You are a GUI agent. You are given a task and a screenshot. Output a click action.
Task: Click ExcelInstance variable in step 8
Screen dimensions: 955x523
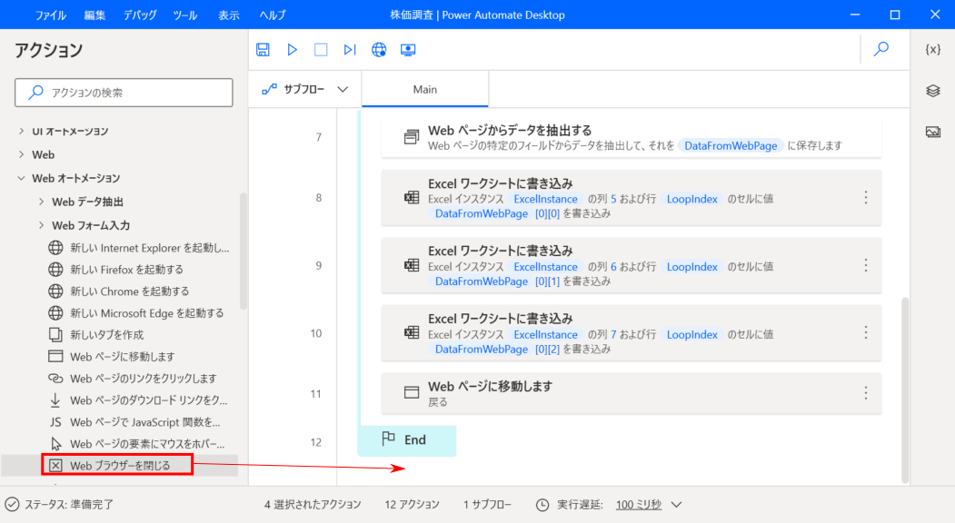(545, 199)
